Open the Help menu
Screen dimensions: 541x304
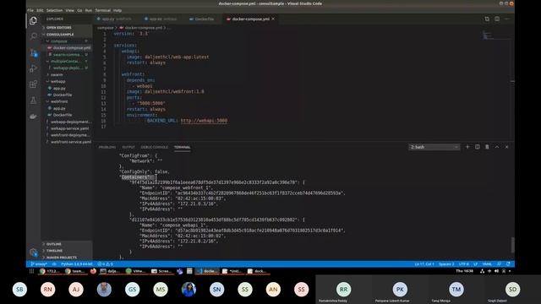tap(117, 10)
